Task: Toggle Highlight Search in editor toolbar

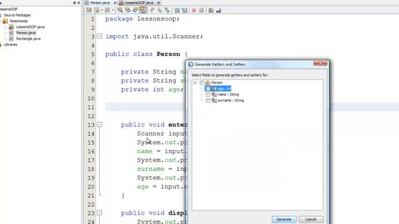Action: point(143,10)
